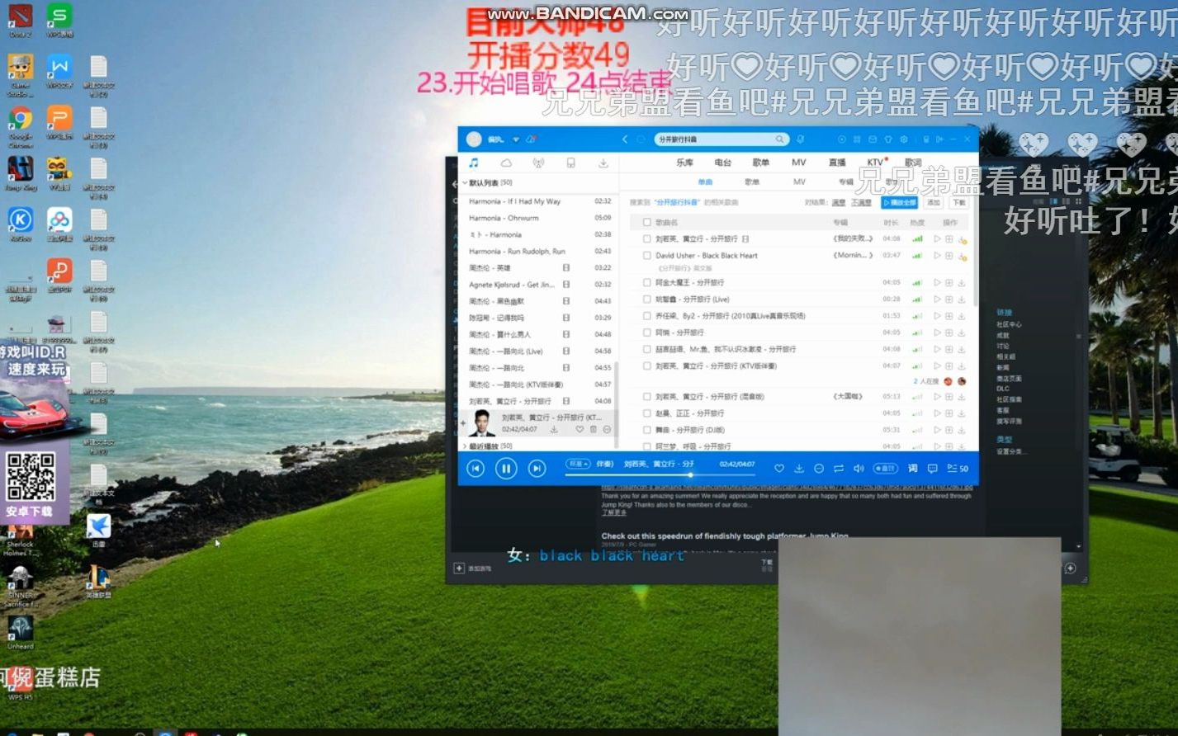Tick checkbox for 分开旅行 (DJ版) result
This screenshot has width=1178, height=736.
tap(646, 430)
